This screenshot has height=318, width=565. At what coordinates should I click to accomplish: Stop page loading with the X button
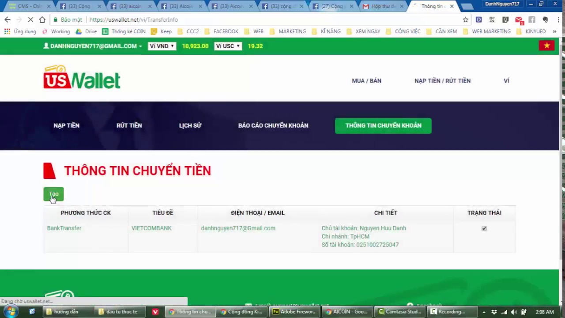tap(30, 19)
